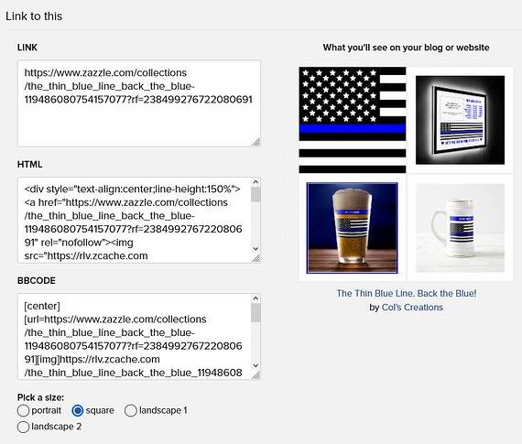Click inside the BBCODE text box
Image resolution: width=522 pixels, height=444 pixels.
tap(135, 337)
